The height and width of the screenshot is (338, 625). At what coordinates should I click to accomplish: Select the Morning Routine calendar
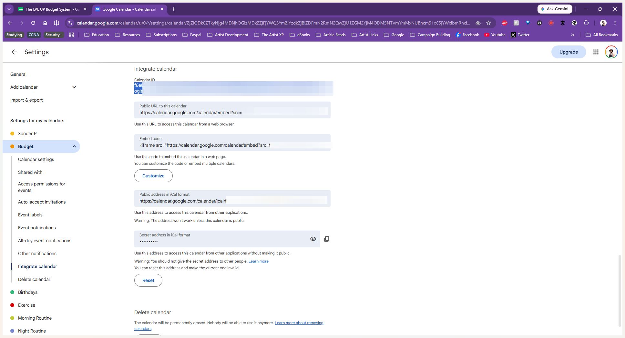(x=35, y=318)
